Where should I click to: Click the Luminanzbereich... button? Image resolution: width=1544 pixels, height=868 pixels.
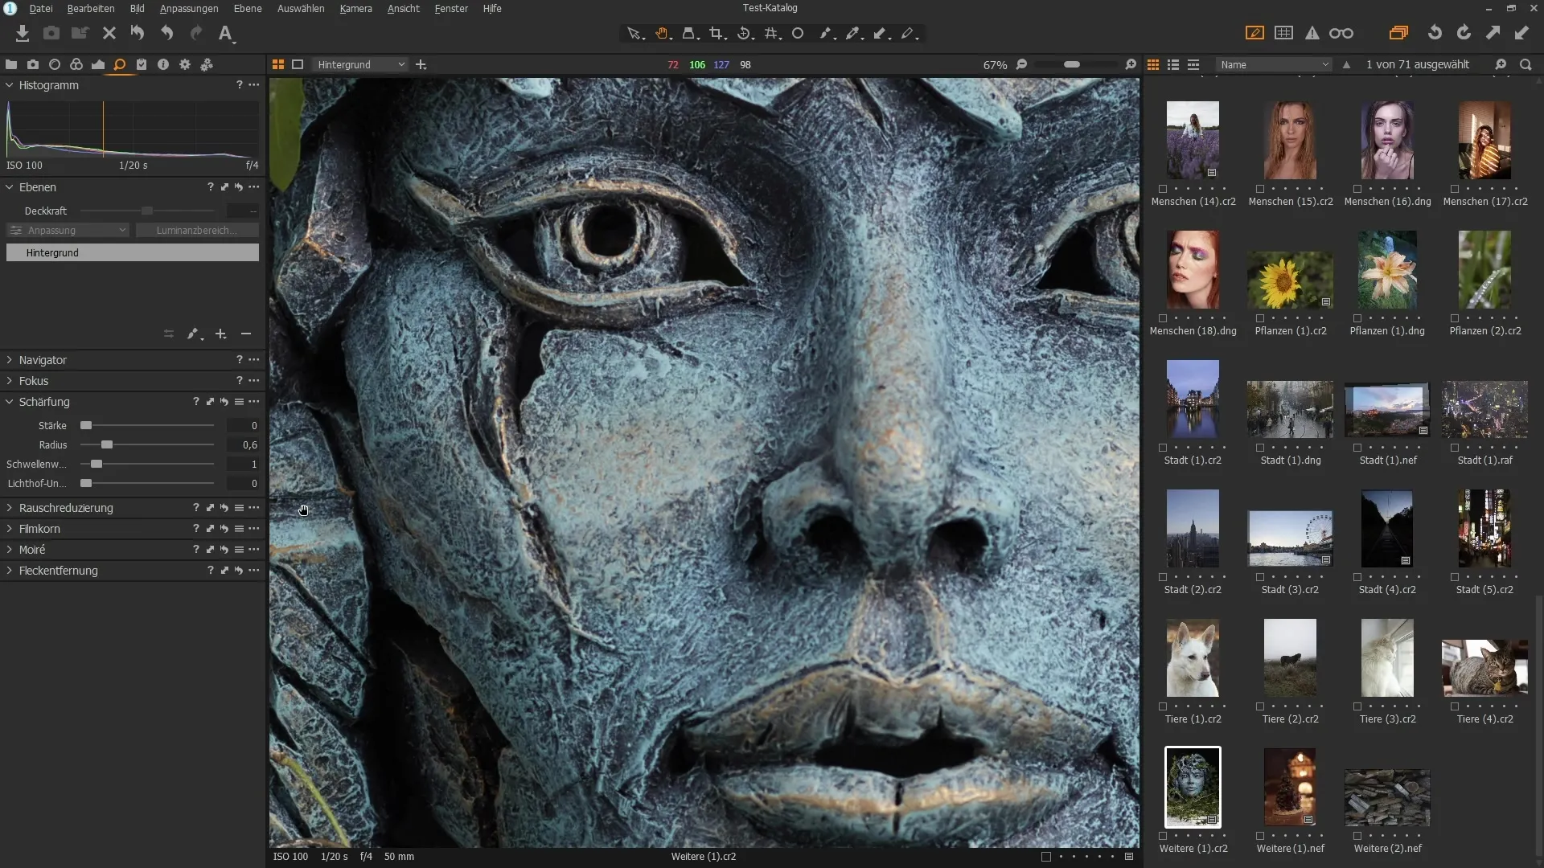pyautogui.click(x=197, y=231)
